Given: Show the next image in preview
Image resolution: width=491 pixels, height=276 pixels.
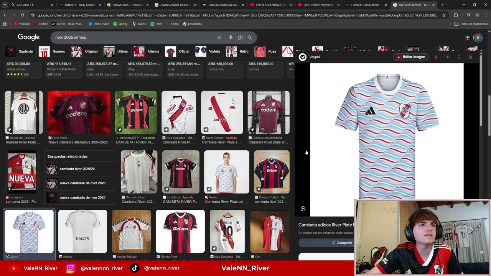Looking at the screenshot, I should [447, 57].
